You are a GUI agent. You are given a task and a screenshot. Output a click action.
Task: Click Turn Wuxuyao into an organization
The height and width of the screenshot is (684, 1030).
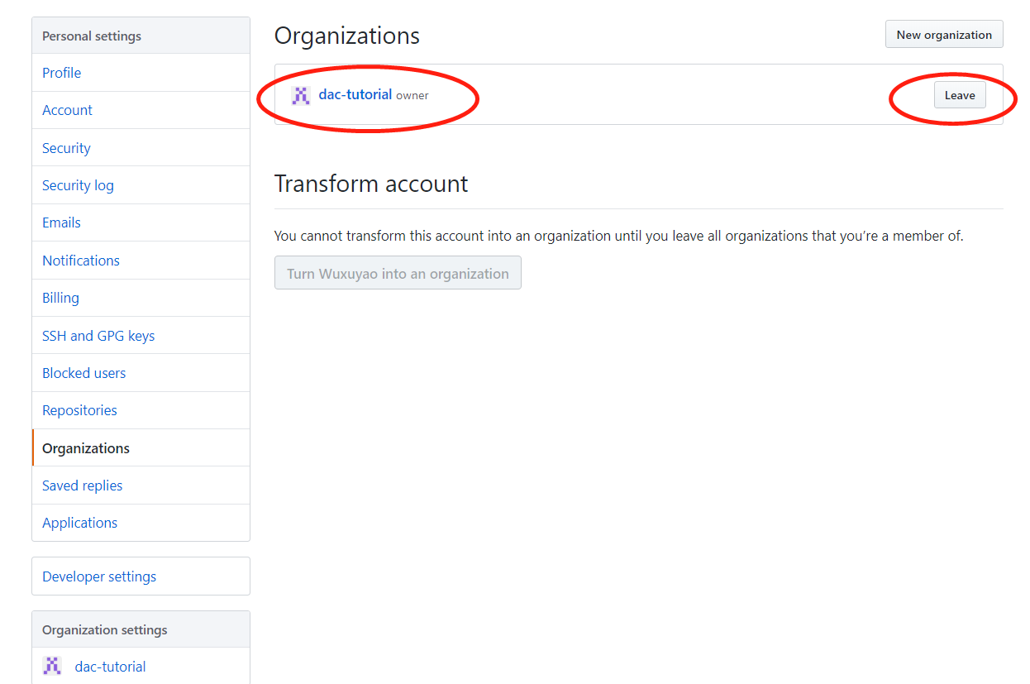[x=398, y=273]
